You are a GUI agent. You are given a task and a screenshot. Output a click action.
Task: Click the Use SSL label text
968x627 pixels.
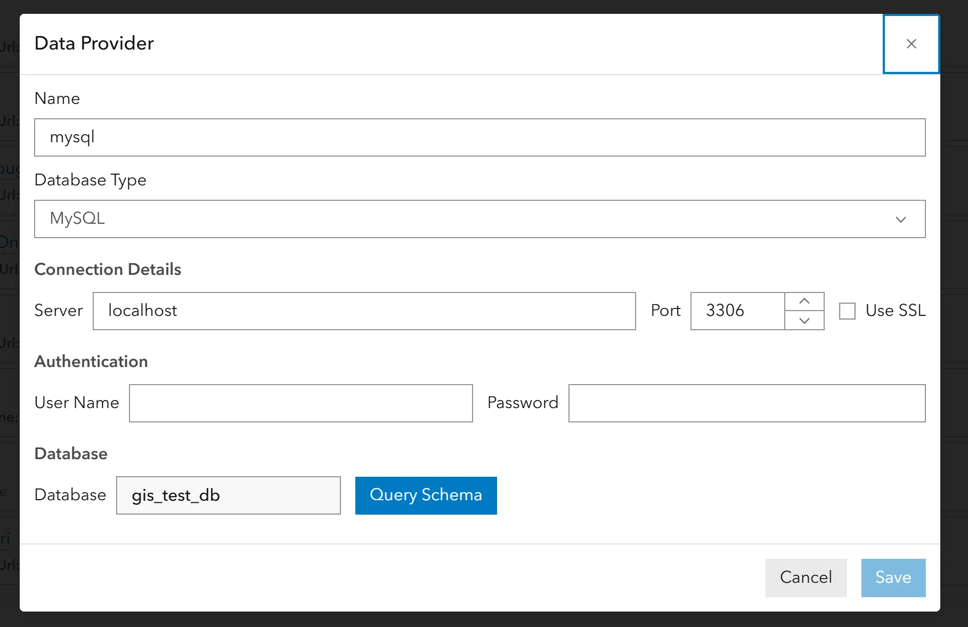(x=896, y=311)
